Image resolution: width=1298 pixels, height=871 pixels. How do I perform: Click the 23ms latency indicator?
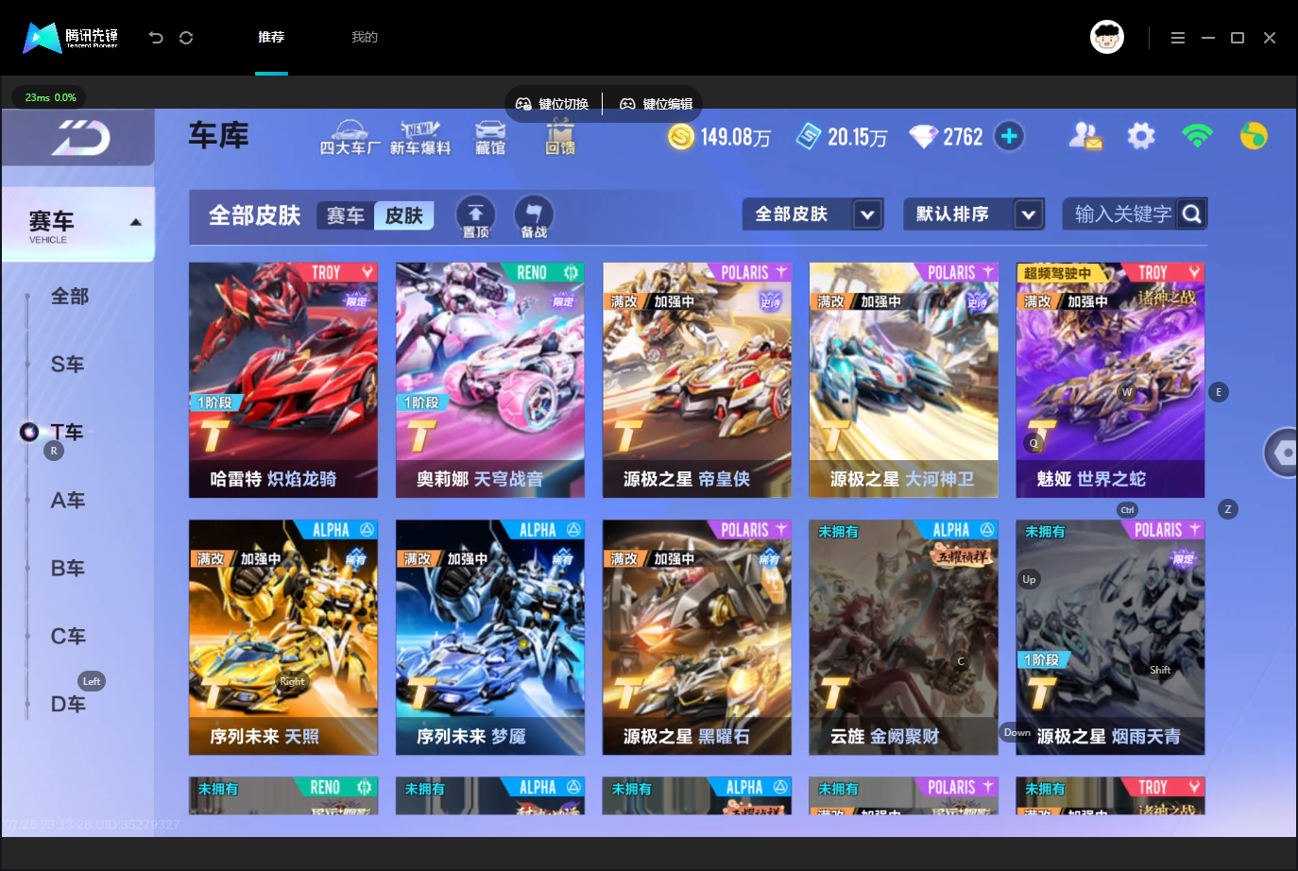50,97
